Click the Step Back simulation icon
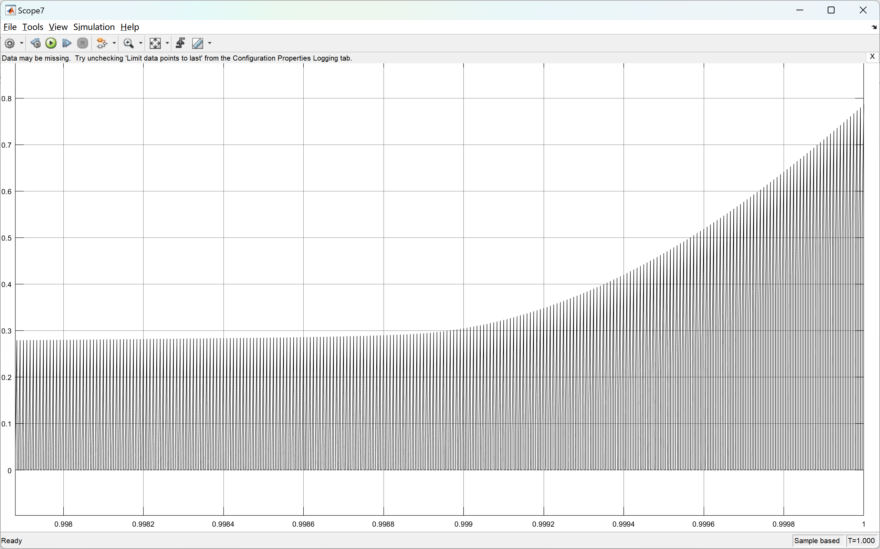Screen dimensions: 880x549 click(x=35, y=43)
